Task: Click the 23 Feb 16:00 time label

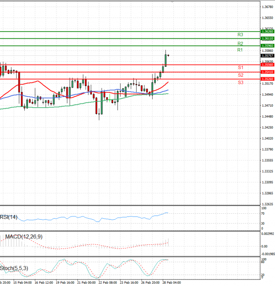Action: (129, 282)
